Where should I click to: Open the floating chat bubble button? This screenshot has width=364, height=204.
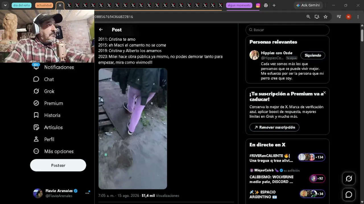[x=349, y=195]
